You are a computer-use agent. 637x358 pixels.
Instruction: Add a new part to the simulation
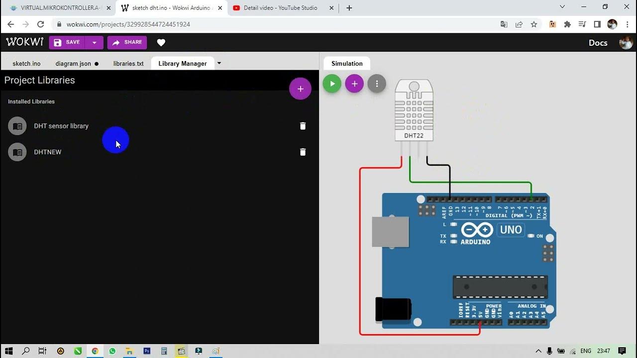point(354,84)
